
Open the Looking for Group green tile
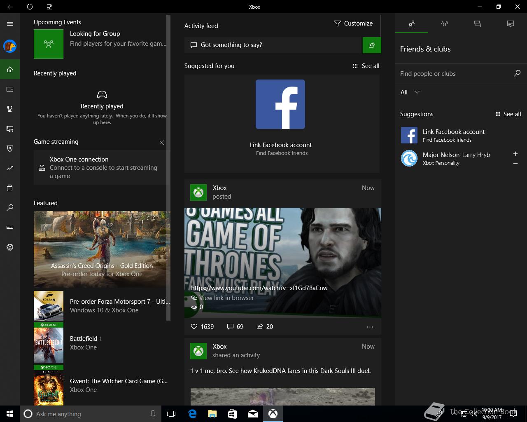click(49, 44)
